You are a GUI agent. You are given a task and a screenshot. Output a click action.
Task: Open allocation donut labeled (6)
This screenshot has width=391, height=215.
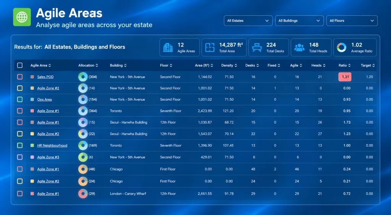[83, 157]
